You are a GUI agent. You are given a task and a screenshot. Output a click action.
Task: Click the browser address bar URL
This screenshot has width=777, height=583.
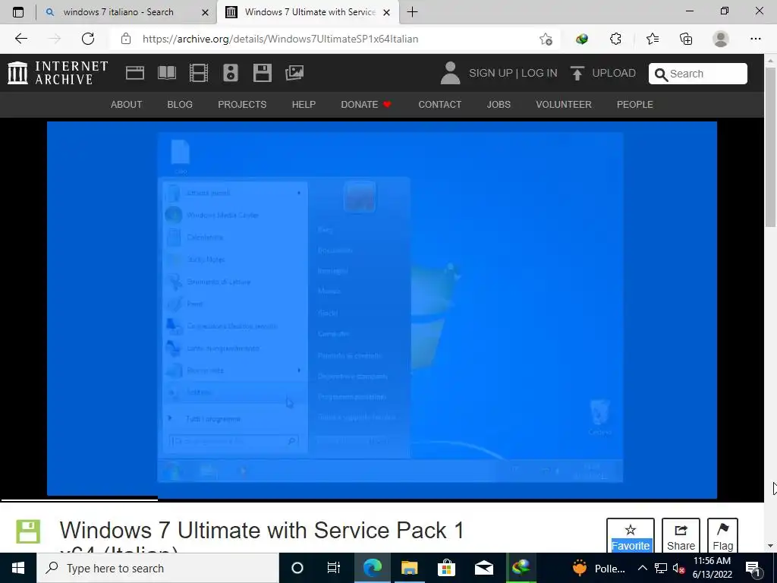coord(281,39)
